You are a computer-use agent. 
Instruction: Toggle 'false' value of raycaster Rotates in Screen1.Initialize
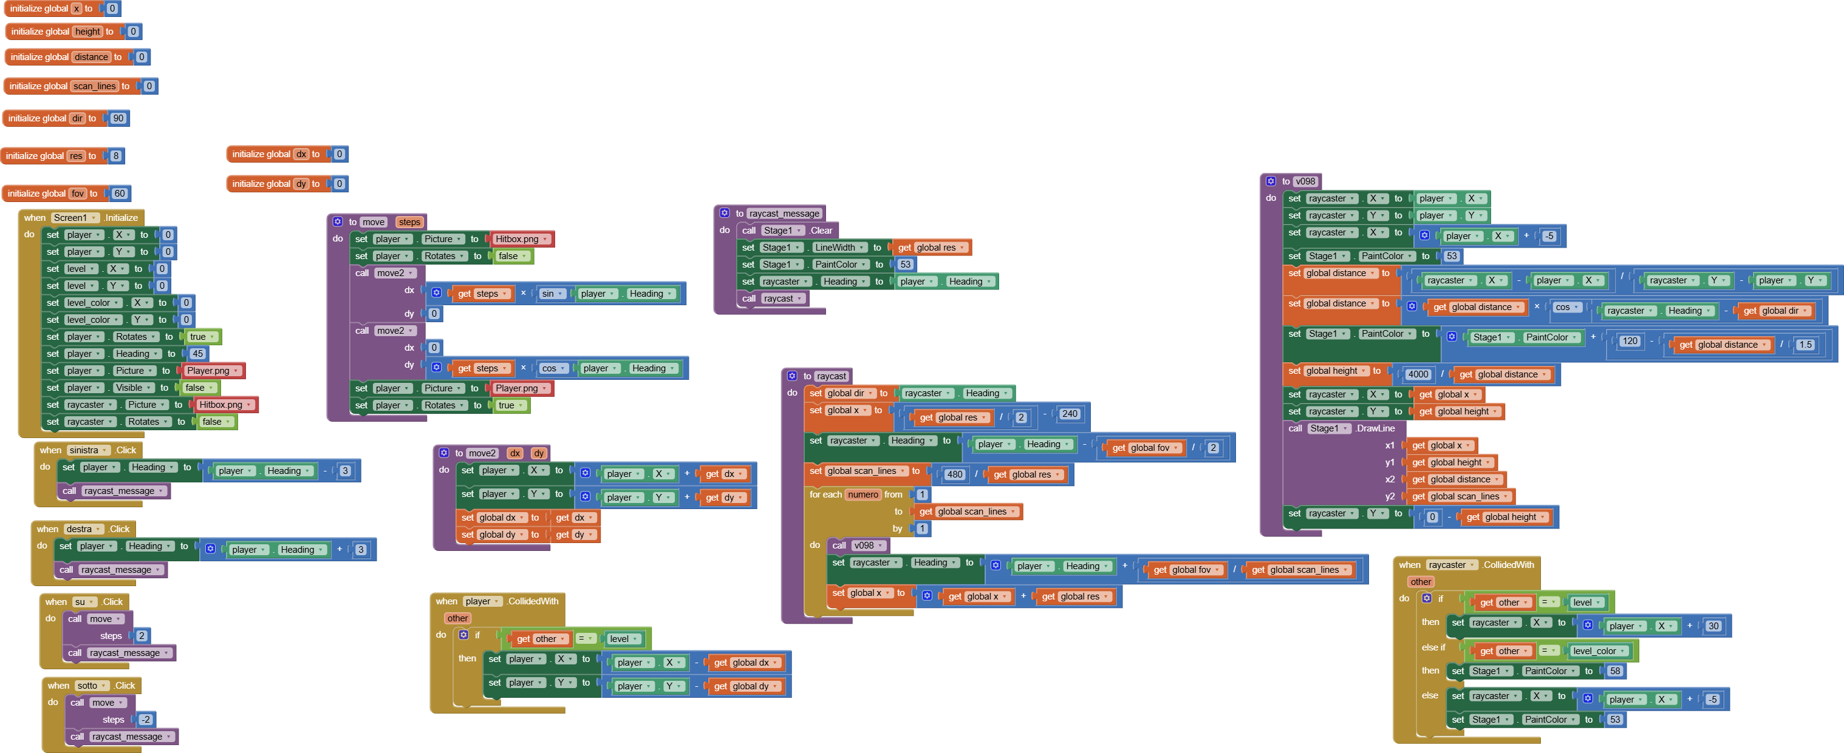point(216,422)
